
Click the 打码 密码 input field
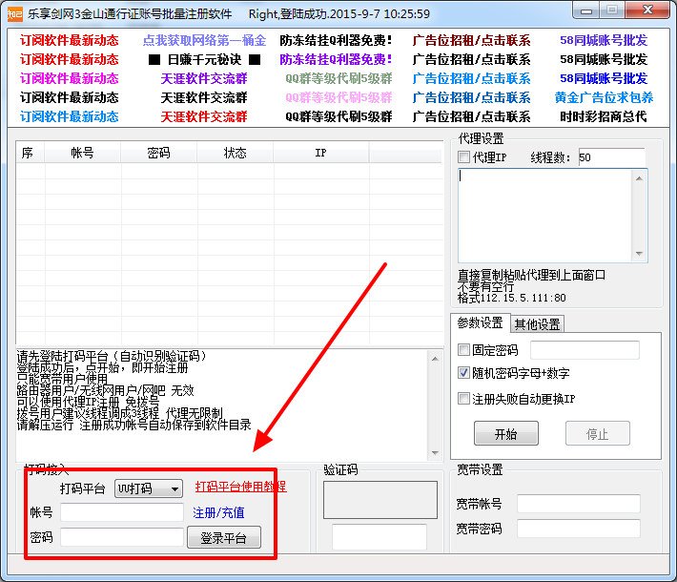pos(122,537)
